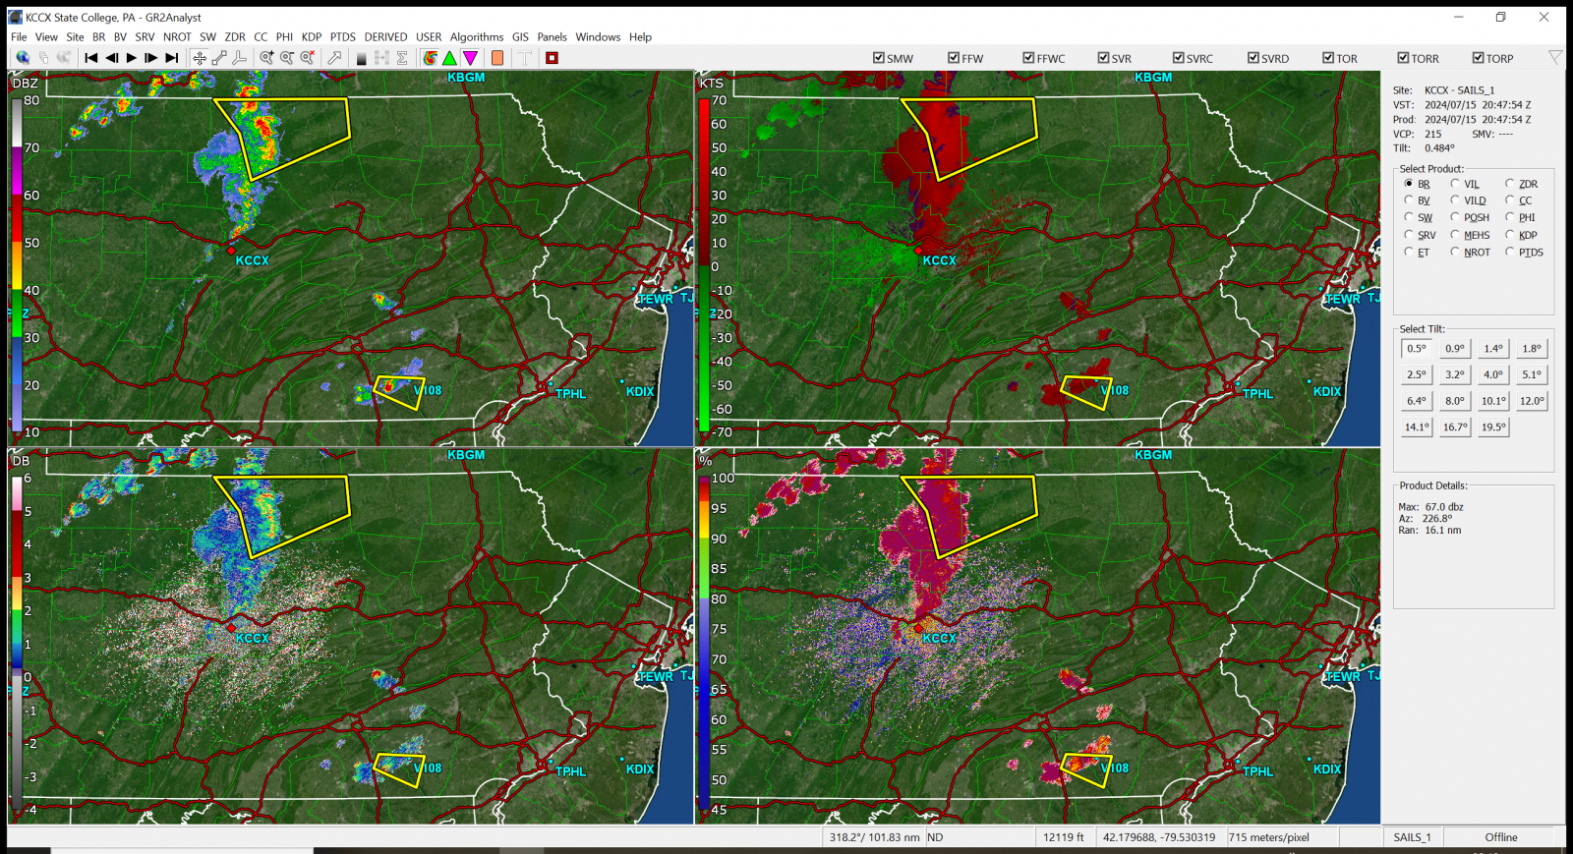Step back one frame
Image resolution: width=1573 pixels, height=854 pixels.
click(x=112, y=58)
